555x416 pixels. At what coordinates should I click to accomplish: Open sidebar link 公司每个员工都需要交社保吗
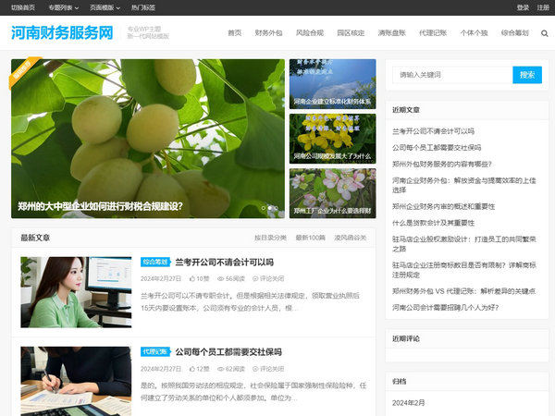point(437,148)
